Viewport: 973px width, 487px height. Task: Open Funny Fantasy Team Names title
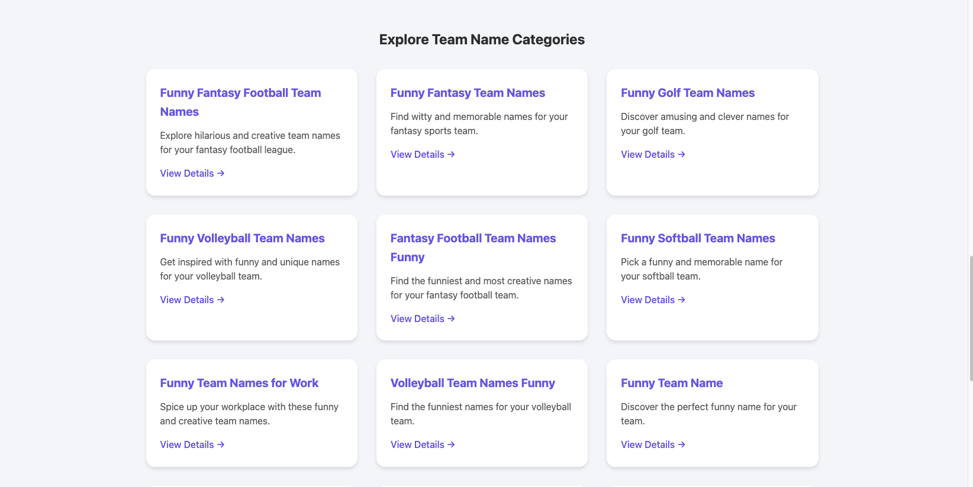[468, 93]
